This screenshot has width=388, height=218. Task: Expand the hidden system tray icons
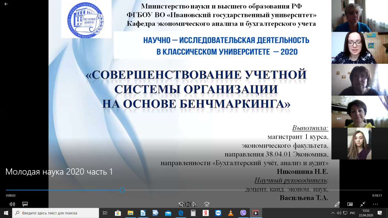333,213
